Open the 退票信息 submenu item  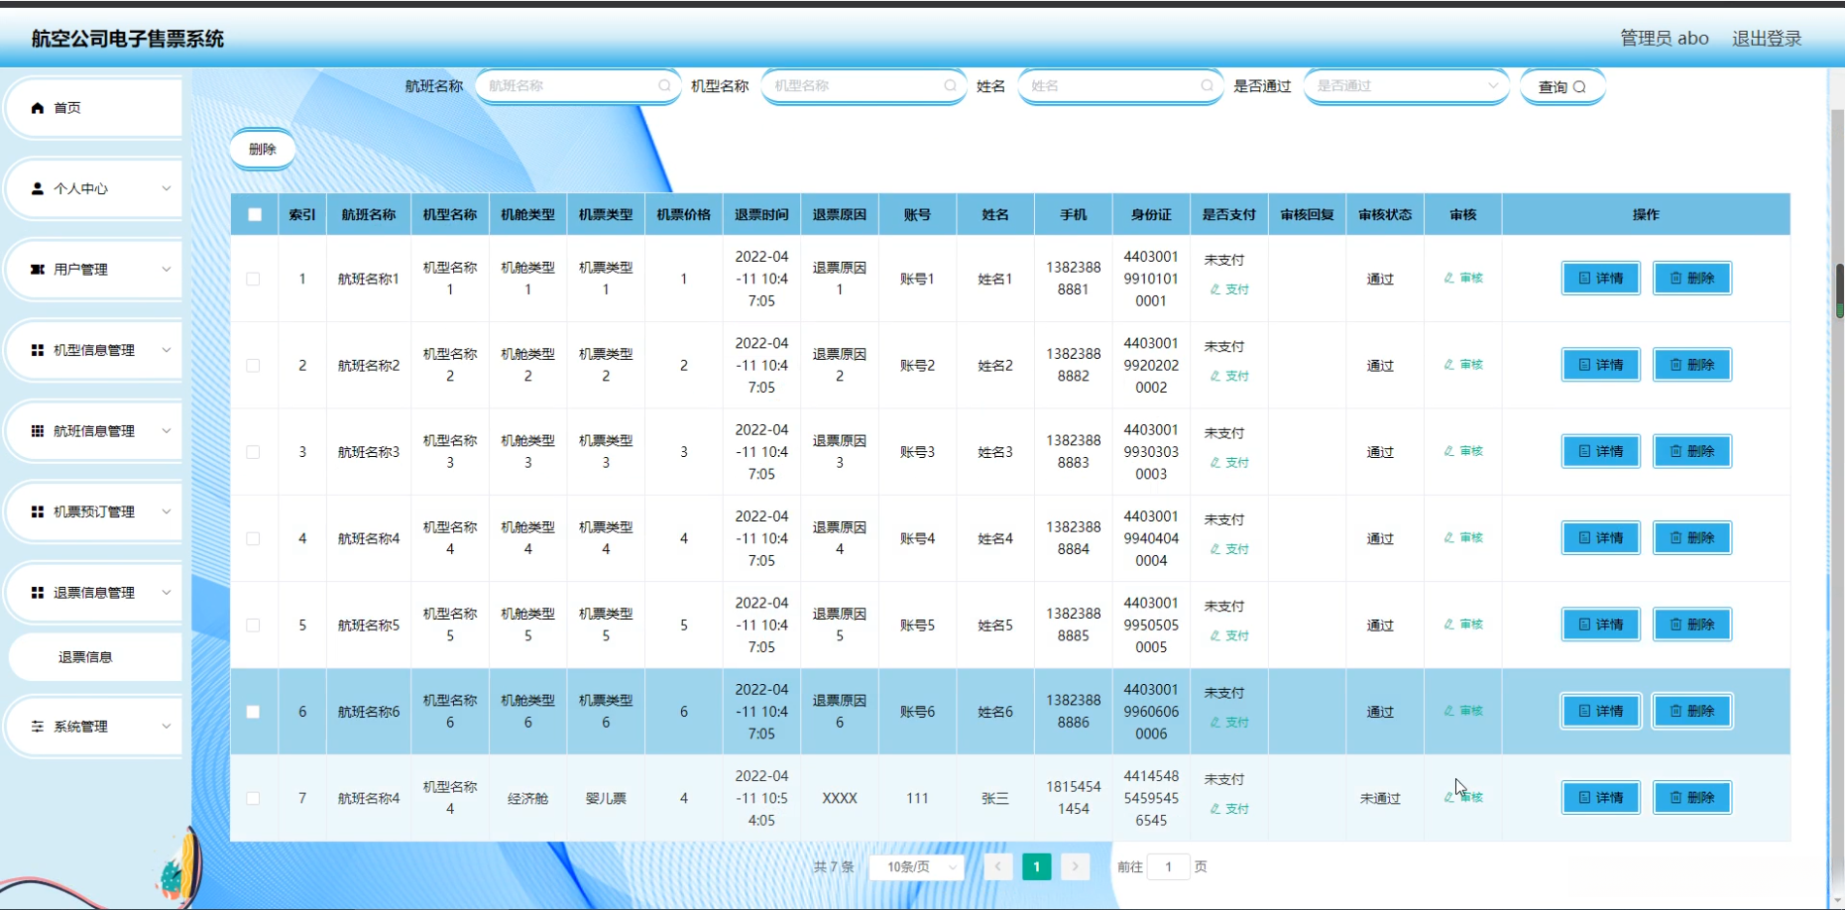(x=85, y=657)
